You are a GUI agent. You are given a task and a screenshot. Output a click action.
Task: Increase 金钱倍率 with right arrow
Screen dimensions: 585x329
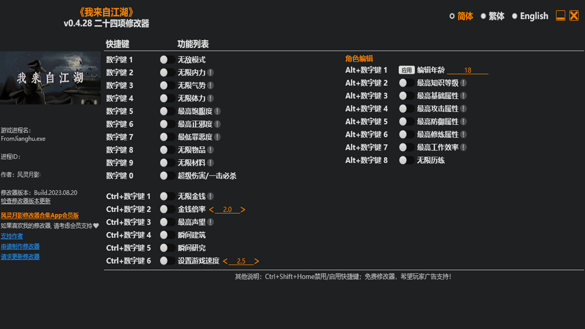coord(243,210)
